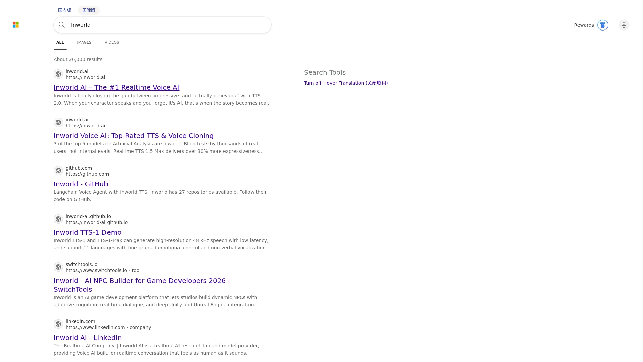
Task: Focus the search box containing Inworld
Action: [162, 25]
